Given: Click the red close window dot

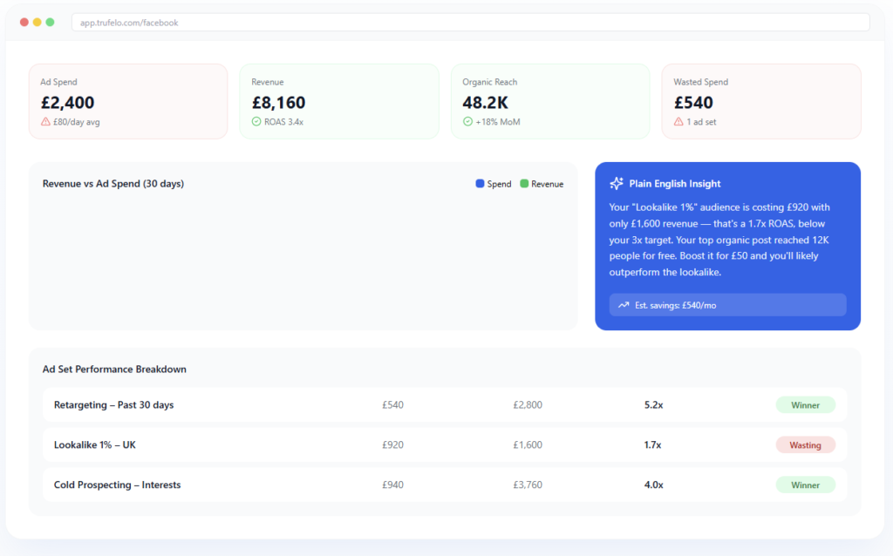Looking at the screenshot, I should tap(24, 22).
